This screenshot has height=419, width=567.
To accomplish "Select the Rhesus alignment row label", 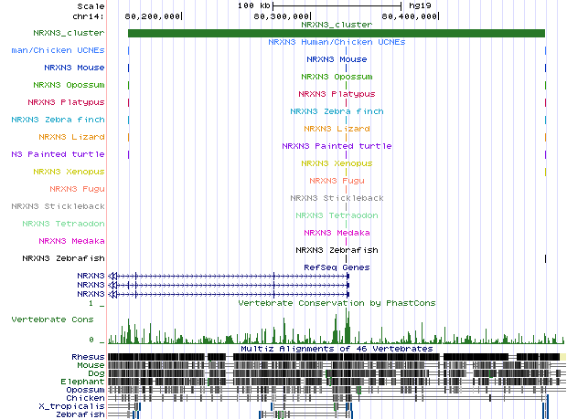I will pyautogui.click(x=88, y=356).
